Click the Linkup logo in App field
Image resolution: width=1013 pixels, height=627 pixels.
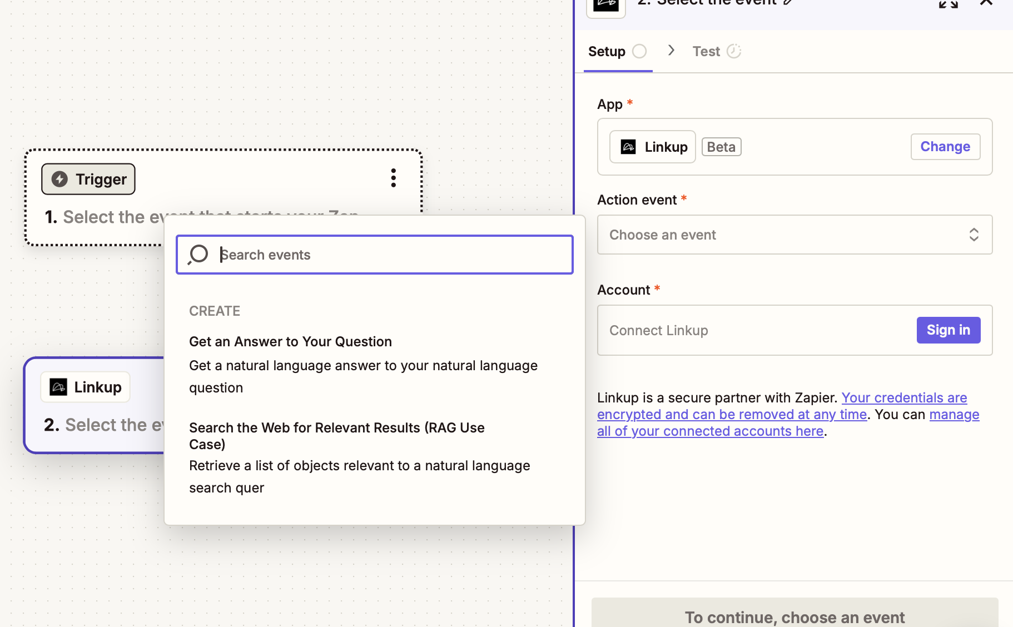(x=628, y=147)
